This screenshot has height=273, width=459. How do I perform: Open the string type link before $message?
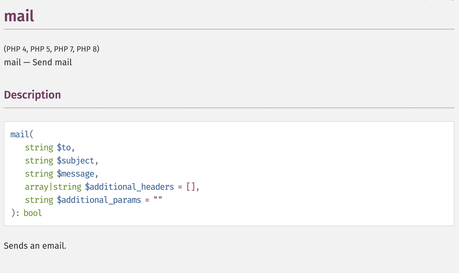[x=39, y=174]
